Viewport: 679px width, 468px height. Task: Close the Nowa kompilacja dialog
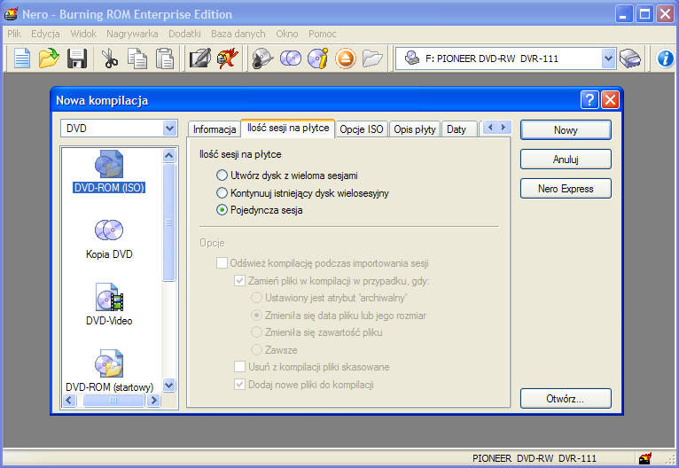pos(610,100)
